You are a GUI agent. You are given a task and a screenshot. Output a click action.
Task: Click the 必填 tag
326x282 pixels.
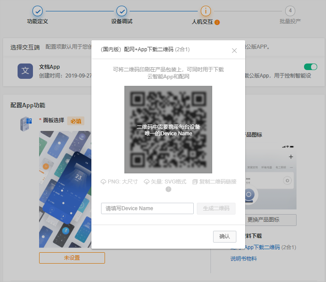coord(76,121)
